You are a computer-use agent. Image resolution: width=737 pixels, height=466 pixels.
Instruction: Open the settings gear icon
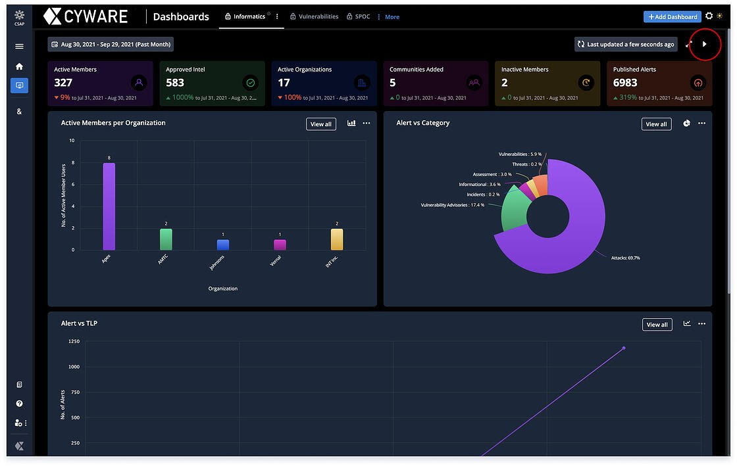(x=709, y=16)
